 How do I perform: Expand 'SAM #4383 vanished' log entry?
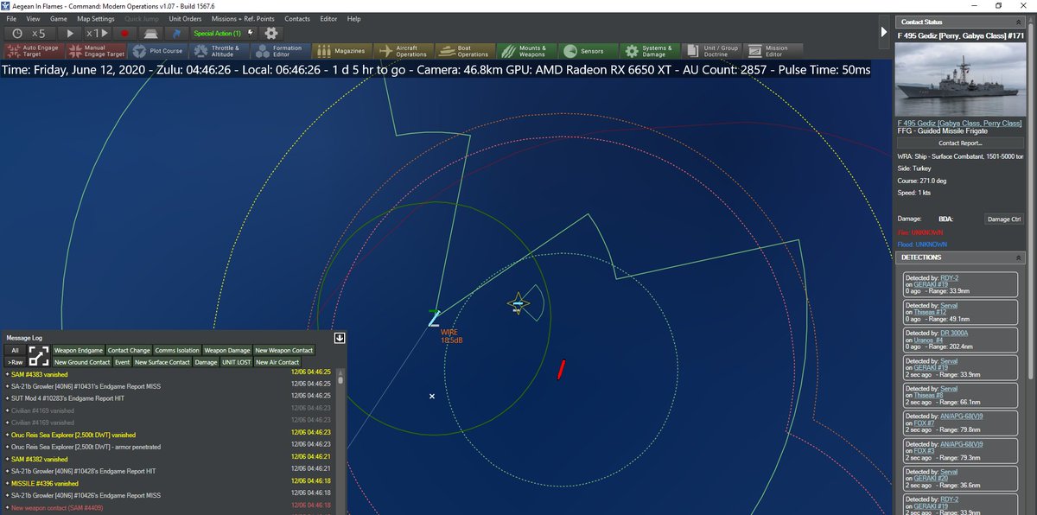click(x=7, y=374)
